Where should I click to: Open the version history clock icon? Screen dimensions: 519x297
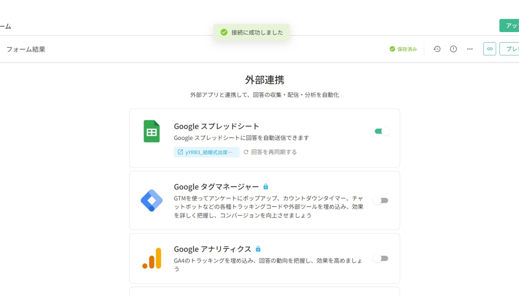[437, 49]
